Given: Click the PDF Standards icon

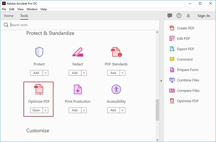Looking at the screenshot, I should coord(116,52).
